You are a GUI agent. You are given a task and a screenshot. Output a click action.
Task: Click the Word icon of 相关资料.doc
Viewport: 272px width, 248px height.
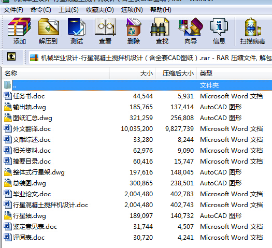pos(8,151)
